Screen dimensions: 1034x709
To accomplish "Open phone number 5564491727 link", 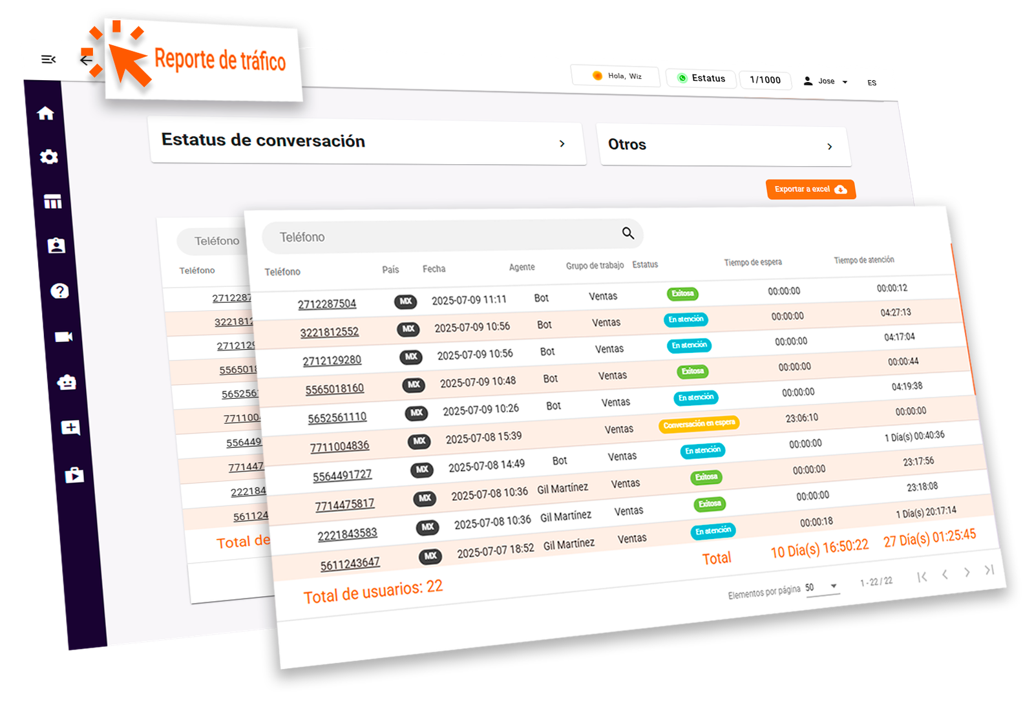I will click(x=343, y=476).
